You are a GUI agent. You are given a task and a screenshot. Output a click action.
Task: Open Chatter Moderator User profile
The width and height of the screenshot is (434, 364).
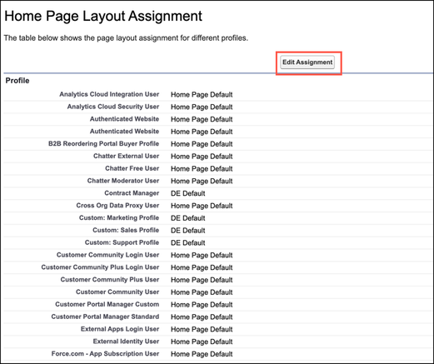click(x=123, y=181)
